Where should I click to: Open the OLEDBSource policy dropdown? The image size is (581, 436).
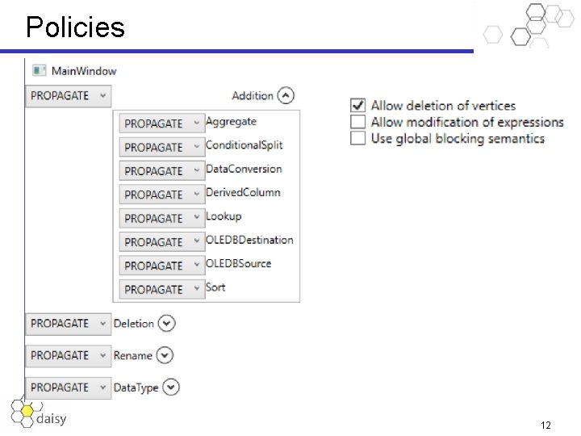(x=161, y=266)
